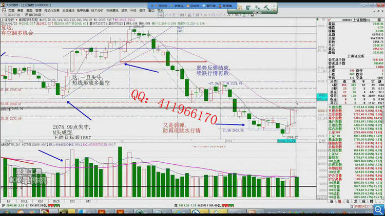Open the 插件 menu
Viewport: 385px width, 216px height.
pyautogui.click(x=142, y=11)
